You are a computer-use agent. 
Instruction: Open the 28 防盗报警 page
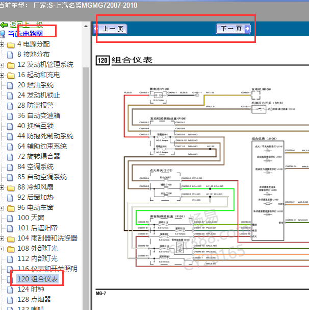point(35,105)
